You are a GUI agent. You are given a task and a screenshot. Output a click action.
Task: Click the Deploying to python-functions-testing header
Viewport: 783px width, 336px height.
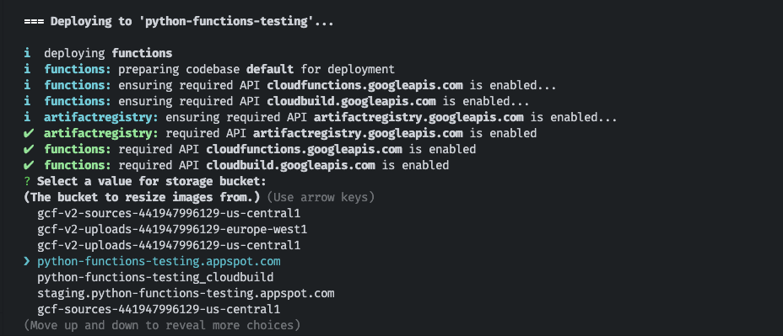179,22
